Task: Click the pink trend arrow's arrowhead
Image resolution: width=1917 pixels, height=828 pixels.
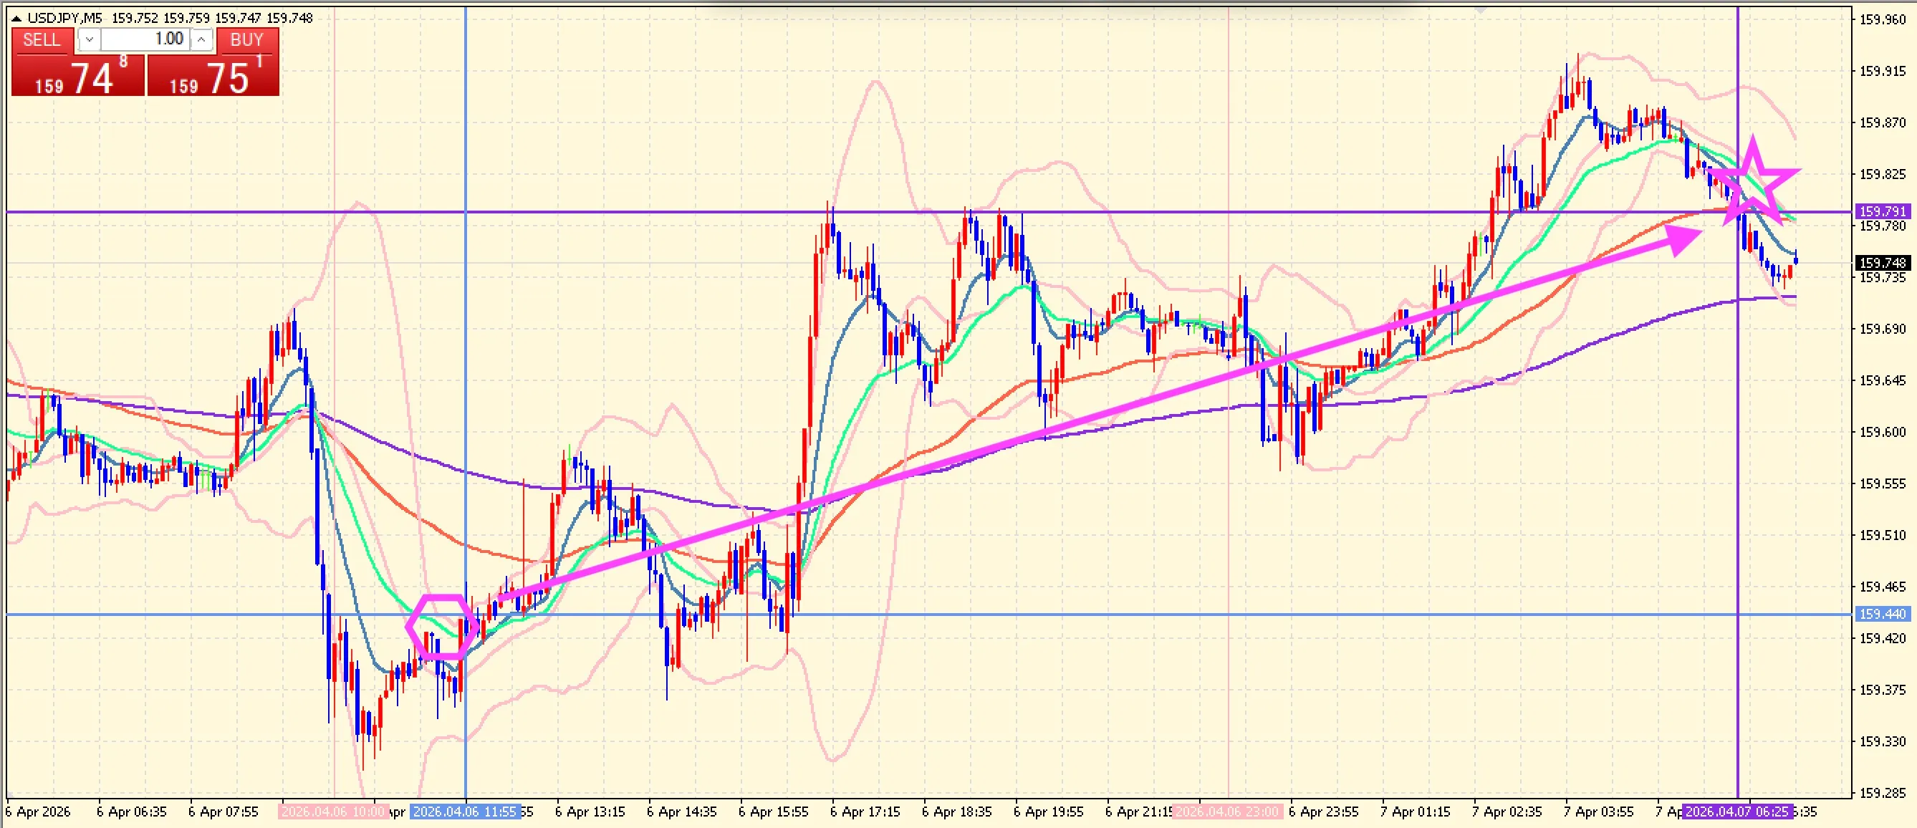Action: click(1681, 239)
